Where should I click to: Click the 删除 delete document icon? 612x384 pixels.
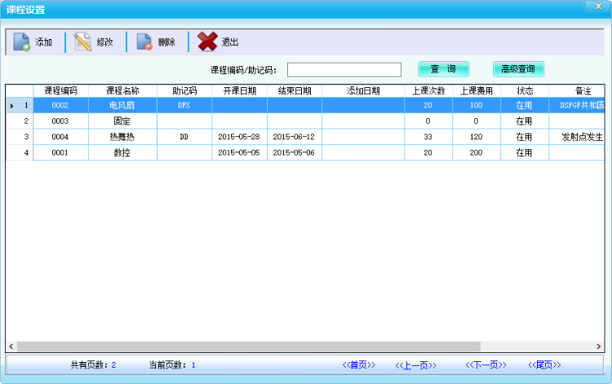point(144,42)
